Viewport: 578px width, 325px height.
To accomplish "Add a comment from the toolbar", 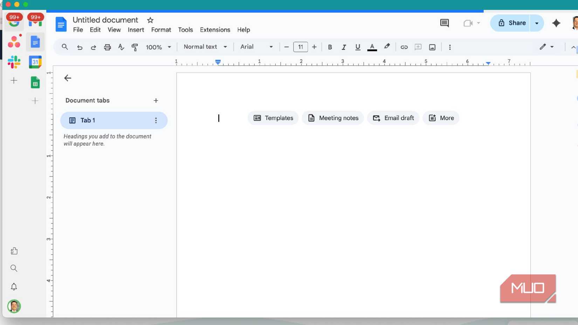I will 418,47.
